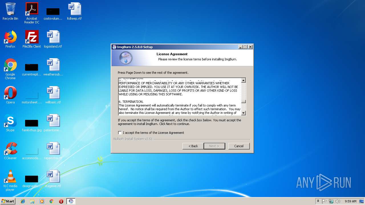Select the designanim file icon
This screenshot has width=365, height=205.
[32, 181]
